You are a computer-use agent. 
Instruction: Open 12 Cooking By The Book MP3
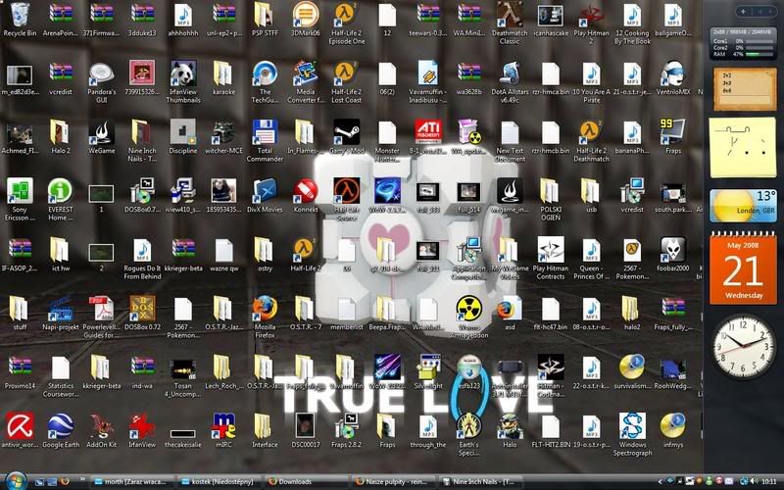pyautogui.click(x=632, y=15)
